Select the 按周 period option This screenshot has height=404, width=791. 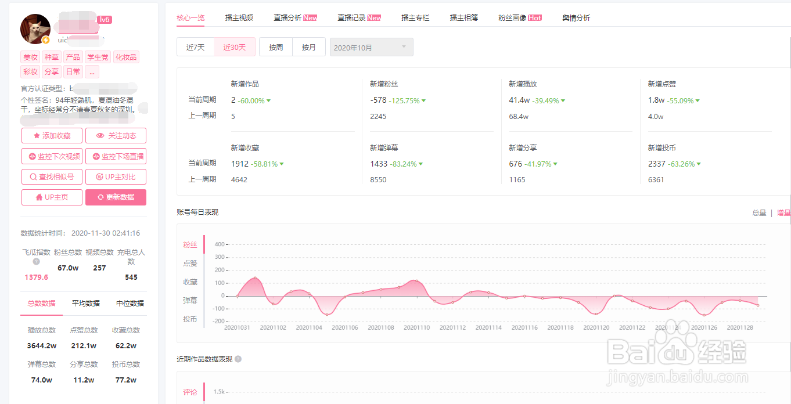pos(276,48)
